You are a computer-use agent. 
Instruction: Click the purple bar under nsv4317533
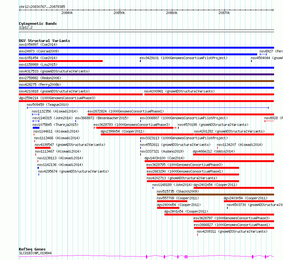pos(146,74)
